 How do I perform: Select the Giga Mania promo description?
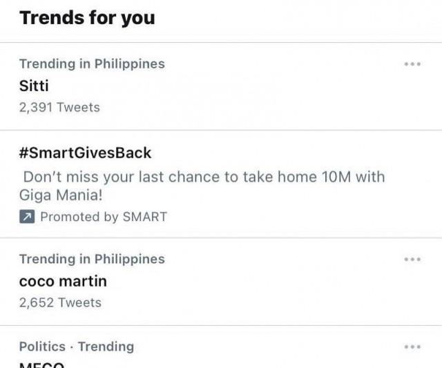(202, 186)
